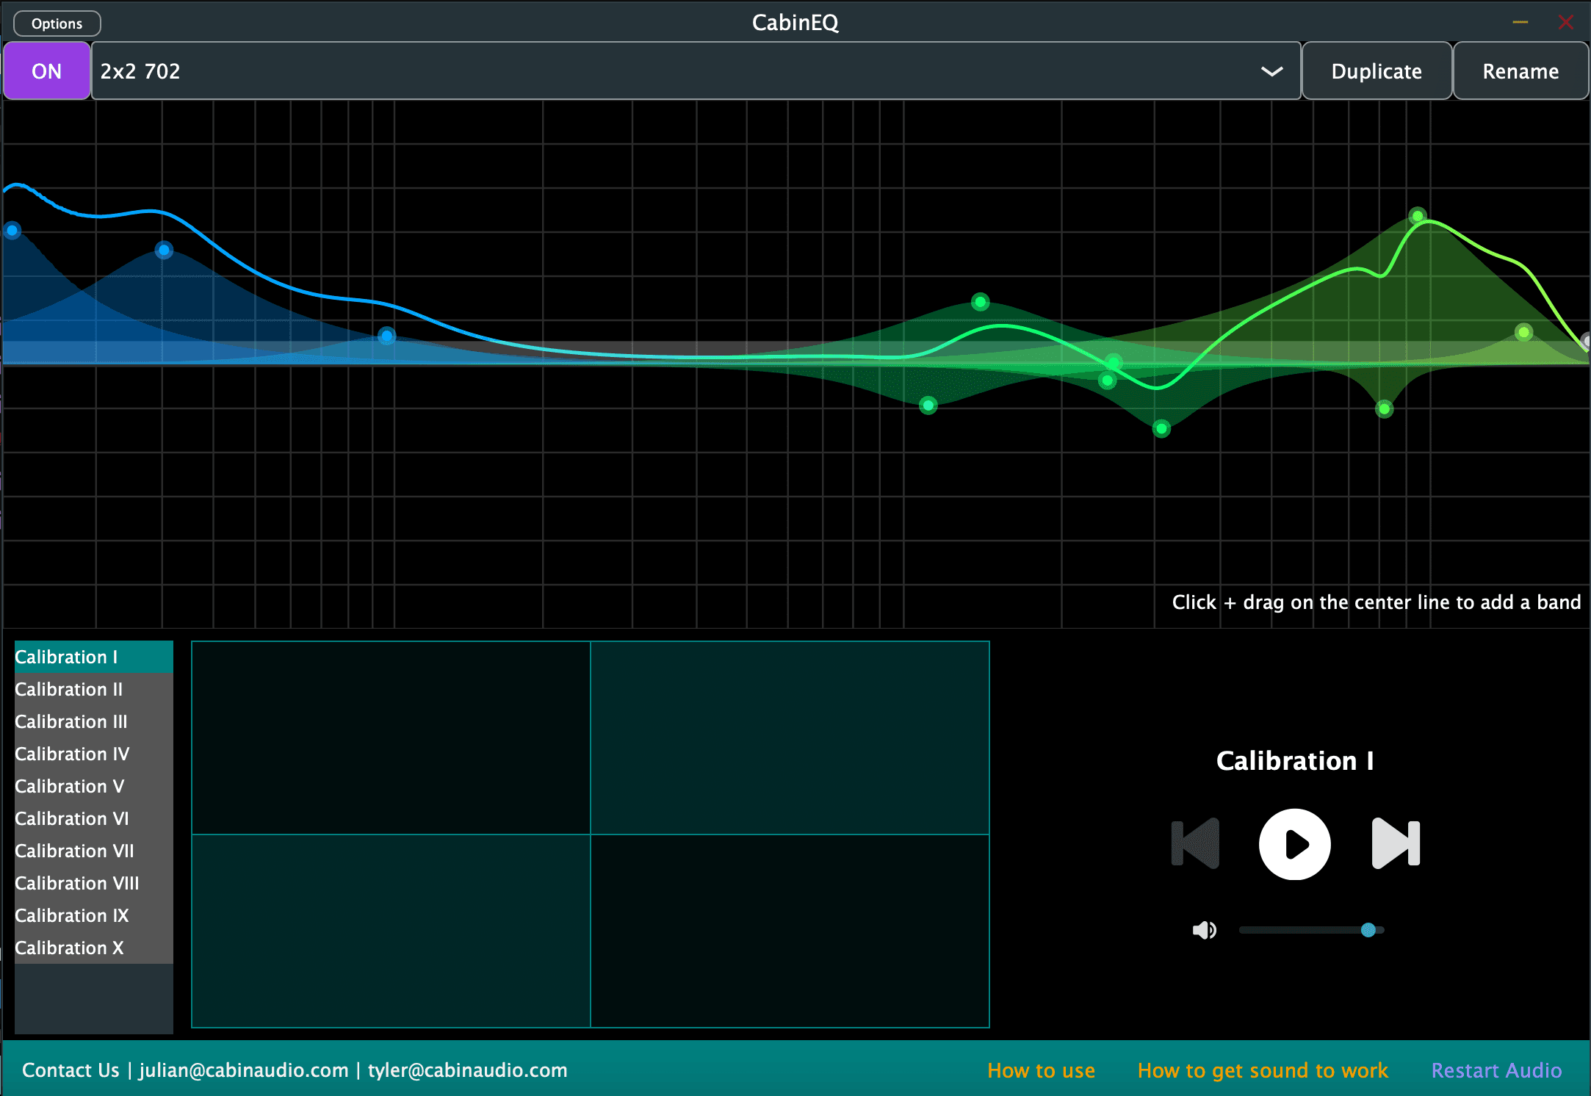Click the CabinEQ title text
Screen dimensions: 1591x1096
click(795, 23)
